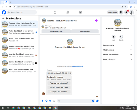Image resolution: width=137 pixels, height=110 pixels.
Task: Open the $900 listing thumbnail under Marketplace
Action: click(x=43, y=27)
